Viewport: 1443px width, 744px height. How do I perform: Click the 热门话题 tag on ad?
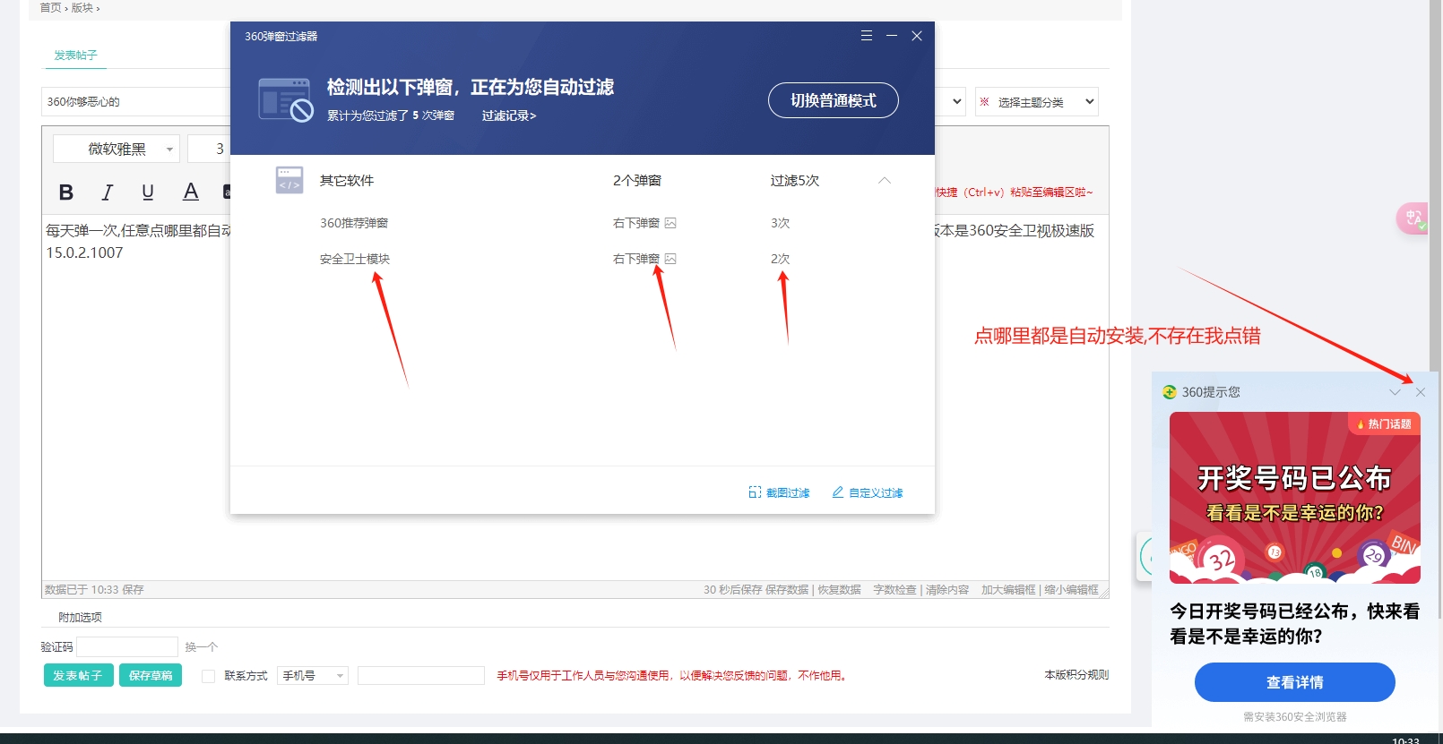click(1385, 424)
